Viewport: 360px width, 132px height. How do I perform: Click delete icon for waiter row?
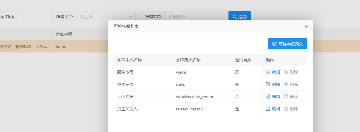tap(286, 72)
